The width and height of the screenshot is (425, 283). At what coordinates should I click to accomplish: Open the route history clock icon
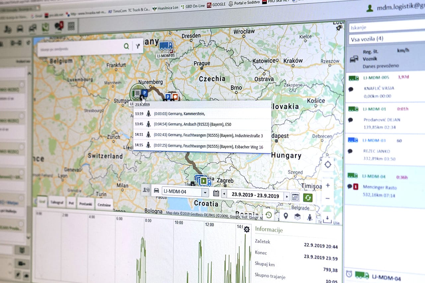coord(269,215)
